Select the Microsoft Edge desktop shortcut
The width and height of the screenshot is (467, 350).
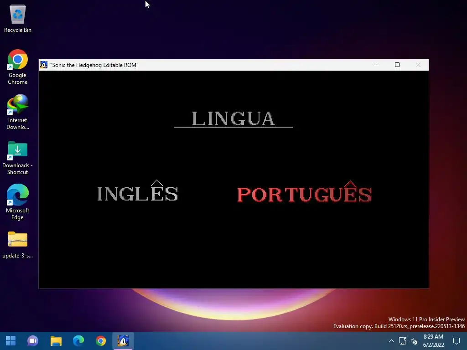point(18,202)
